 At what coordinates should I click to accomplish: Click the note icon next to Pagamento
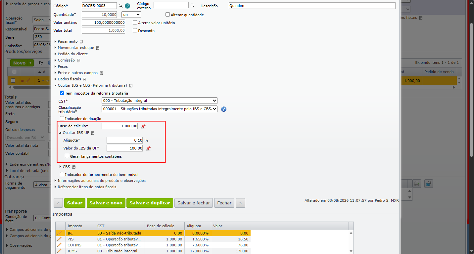point(81,42)
